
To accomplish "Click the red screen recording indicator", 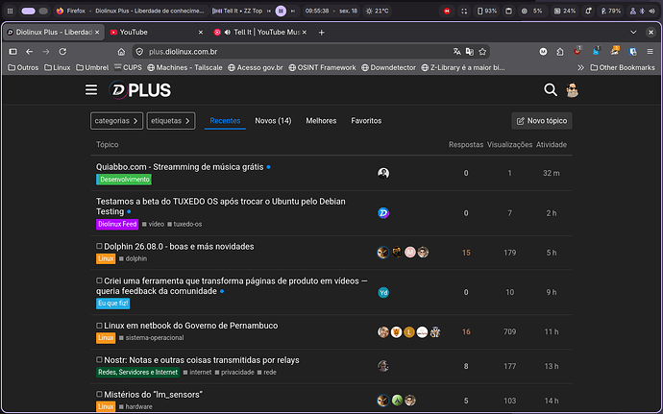I will (447, 11).
